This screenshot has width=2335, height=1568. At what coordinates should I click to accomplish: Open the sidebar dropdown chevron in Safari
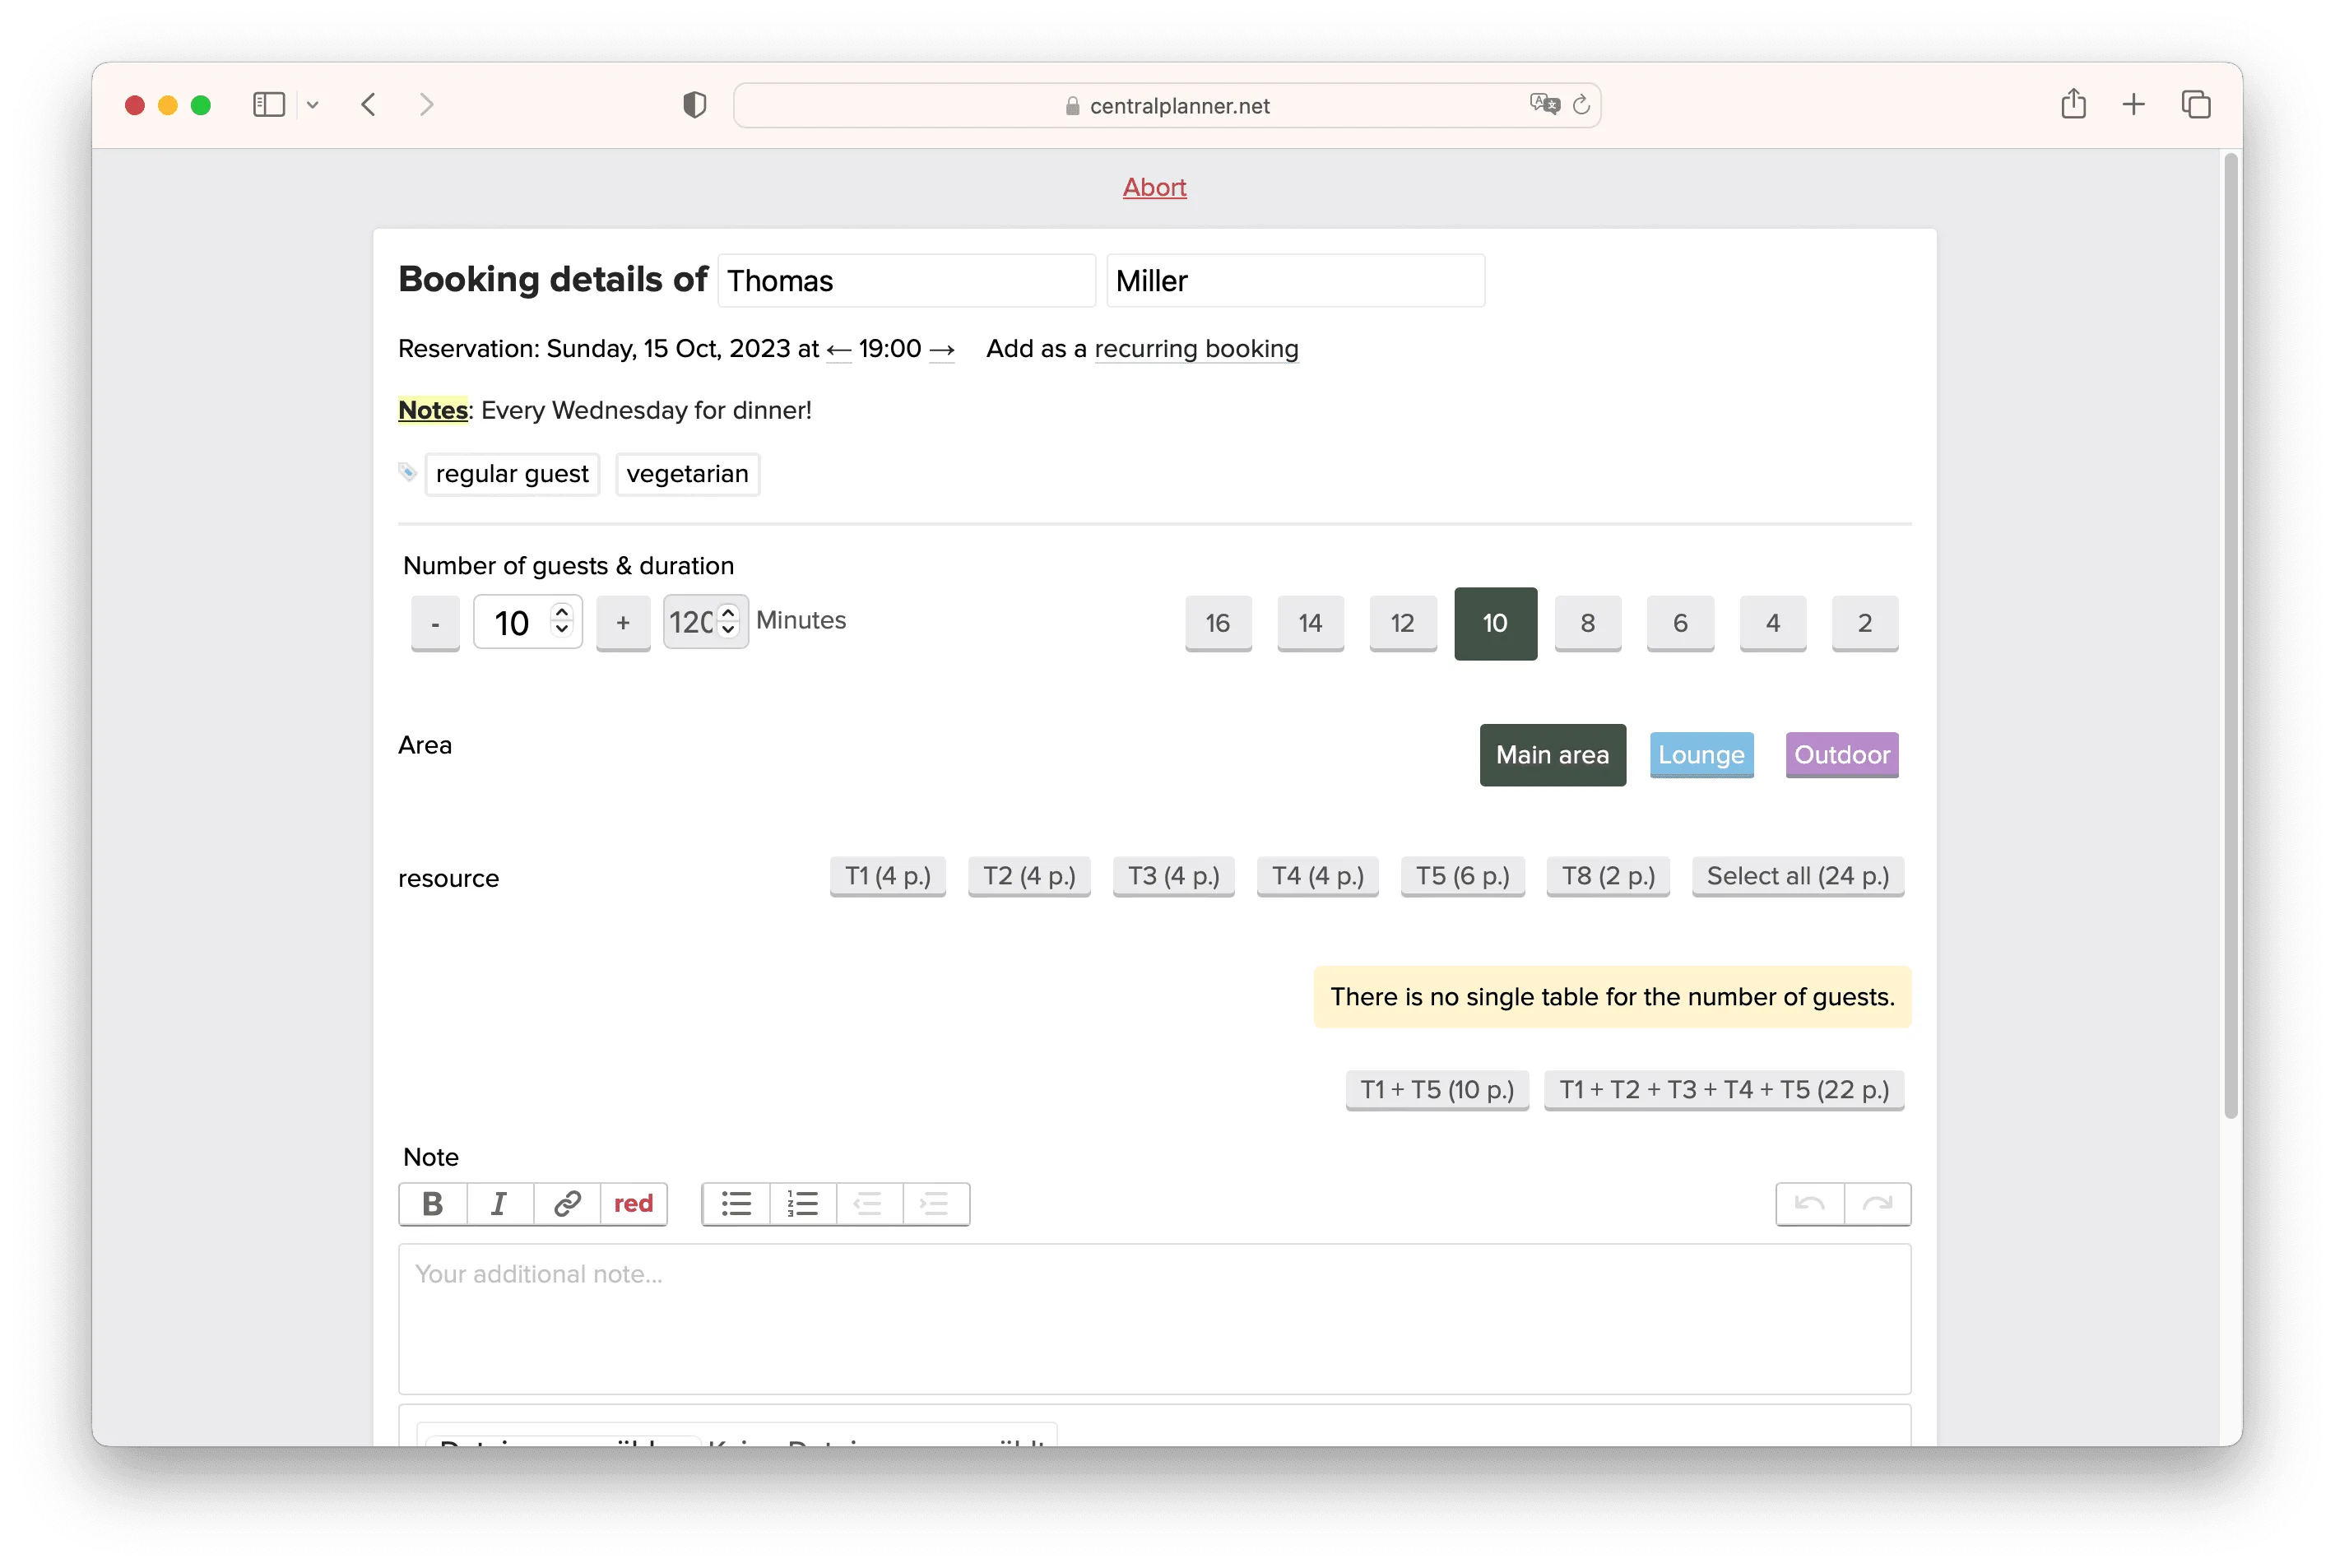coord(313,105)
